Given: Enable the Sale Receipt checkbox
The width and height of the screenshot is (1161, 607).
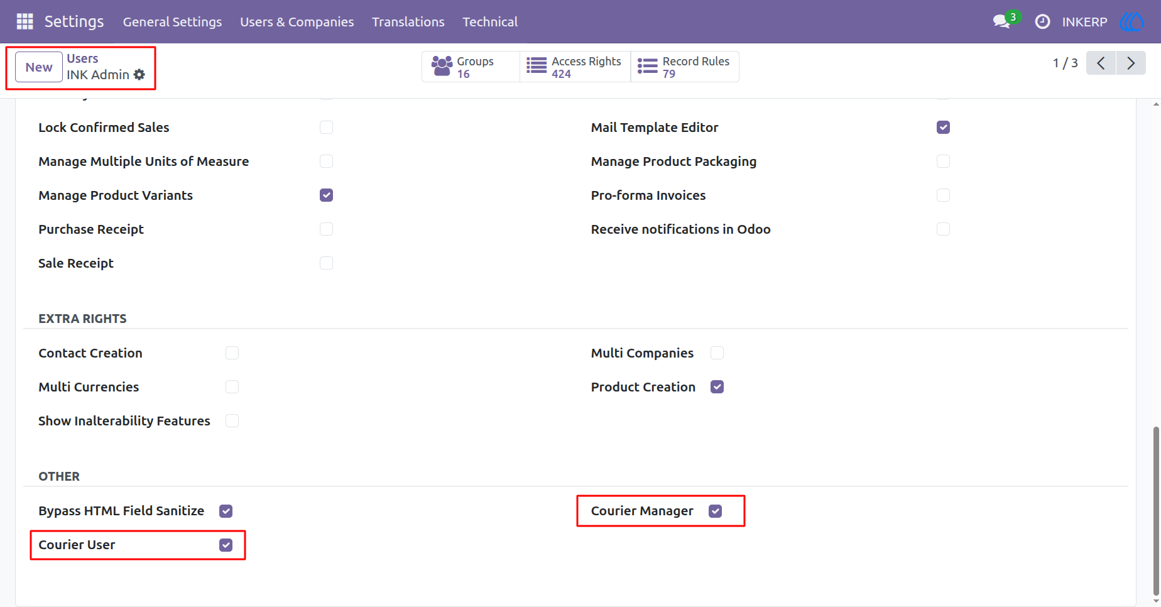Looking at the screenshot, I should pos(326,263).
